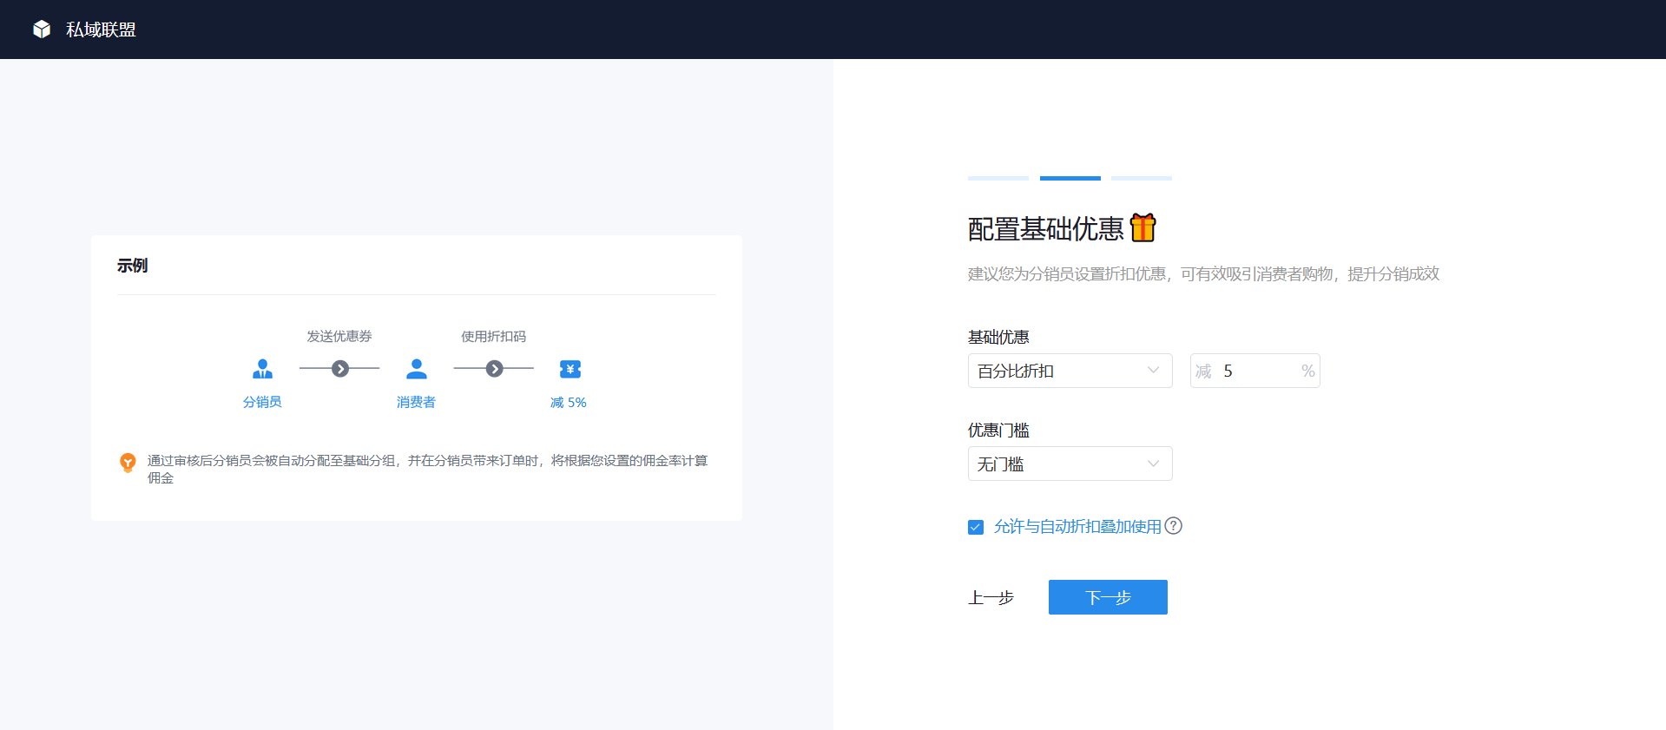Click the 优惠门槛 field label
This screenshot has width=1666, height=730.
998,430
